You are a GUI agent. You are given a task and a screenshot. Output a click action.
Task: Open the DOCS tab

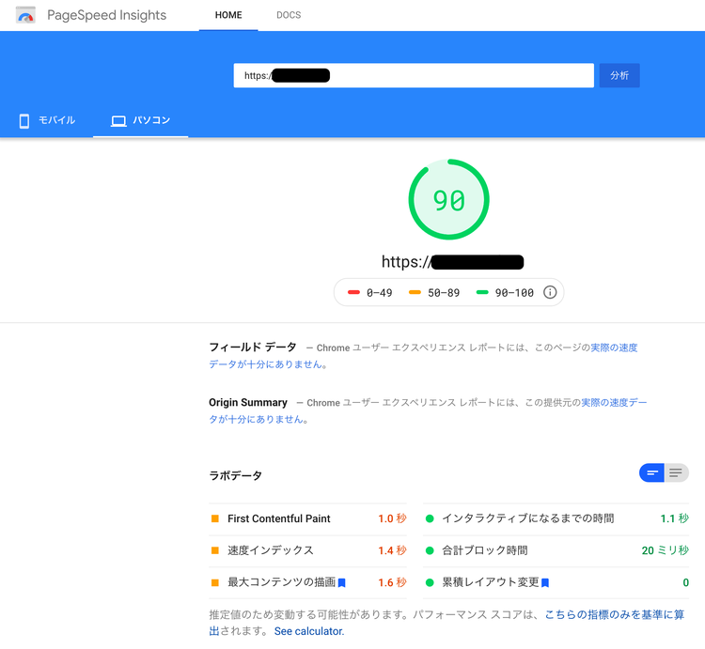click(289, 15)
